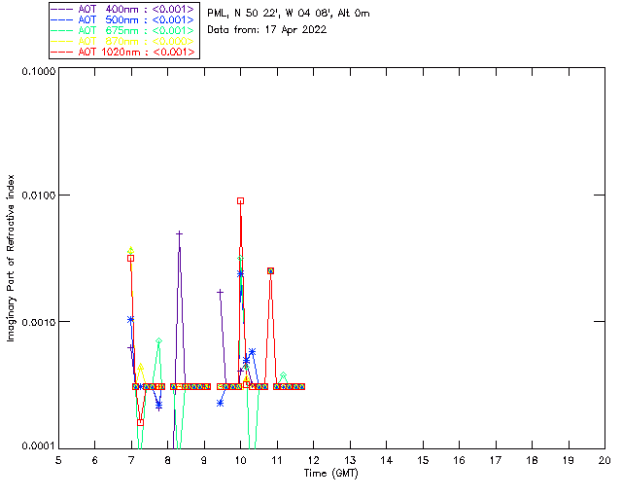Click the purple plus peak marker near 8
The image size is (622, 498).
pyautogui.click(x=179, y=233)
